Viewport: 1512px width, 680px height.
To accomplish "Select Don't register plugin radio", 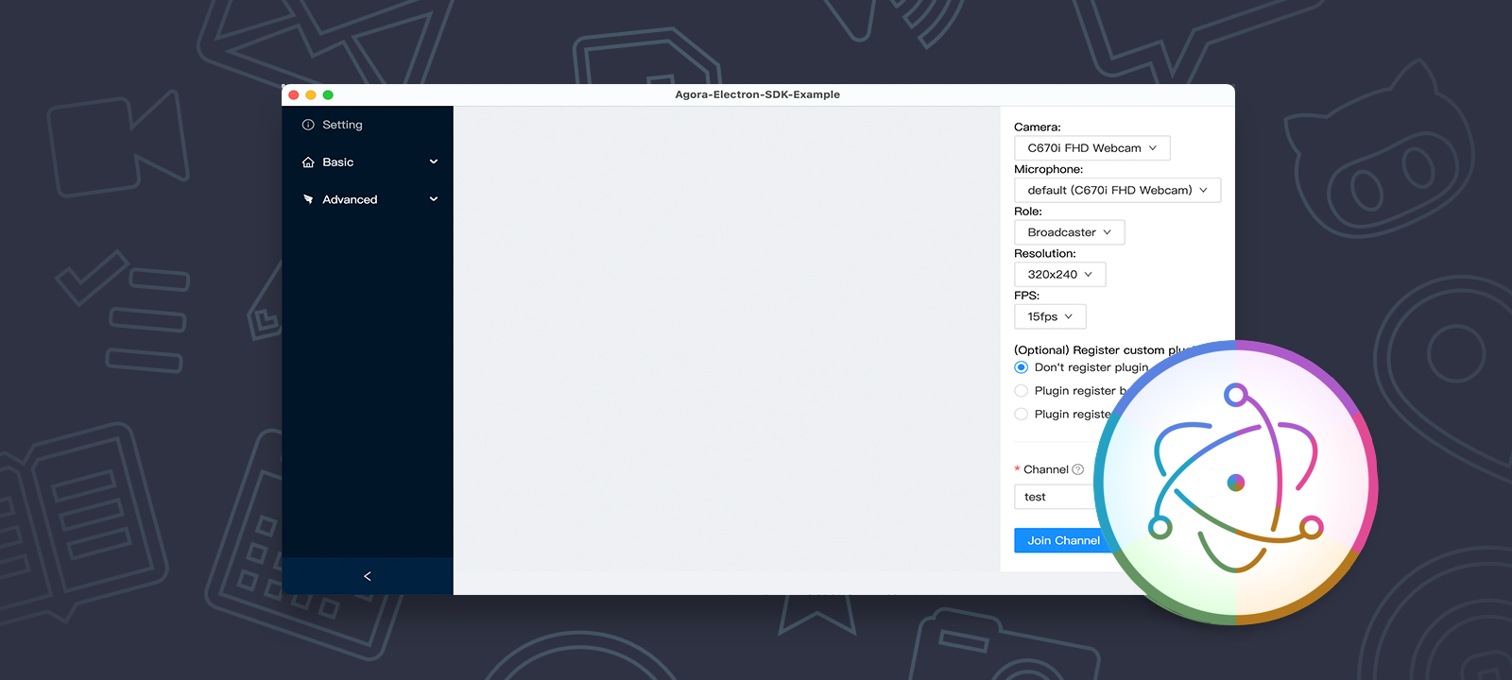I will tap(1022, 367).
